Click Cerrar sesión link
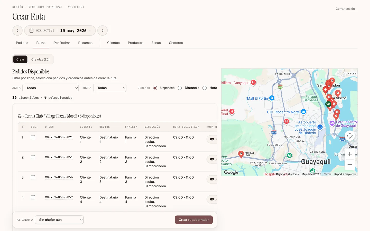 345,9
